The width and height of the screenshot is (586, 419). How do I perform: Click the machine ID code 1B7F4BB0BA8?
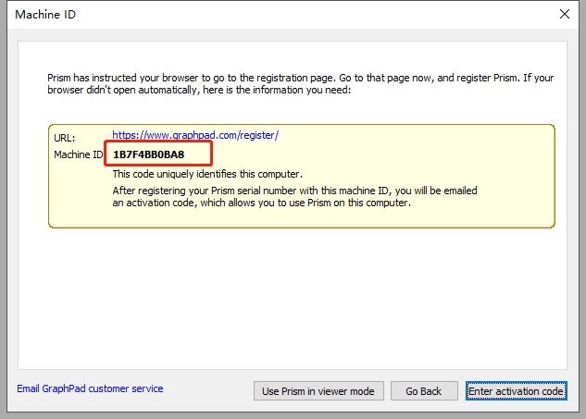[148, 154]
